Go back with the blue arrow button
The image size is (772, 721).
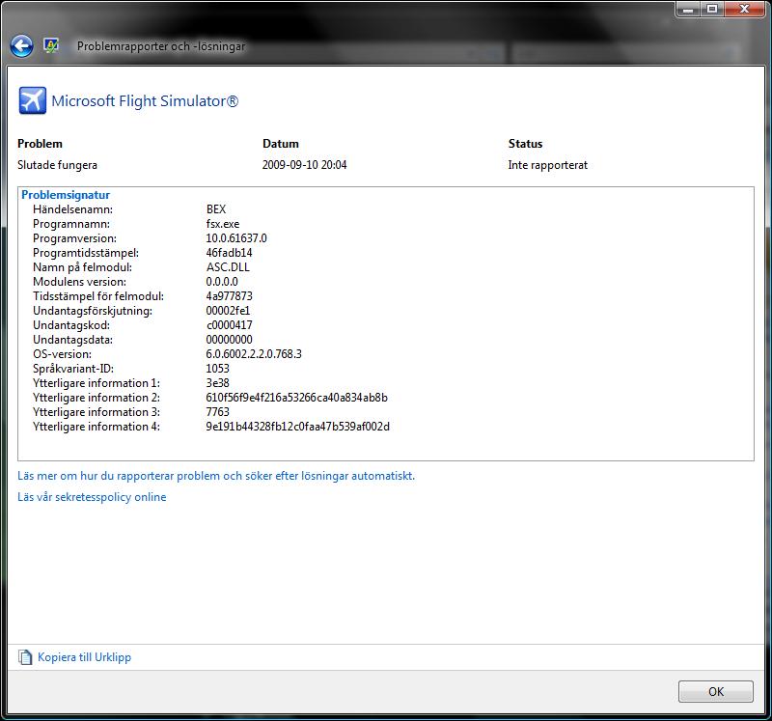21,46
